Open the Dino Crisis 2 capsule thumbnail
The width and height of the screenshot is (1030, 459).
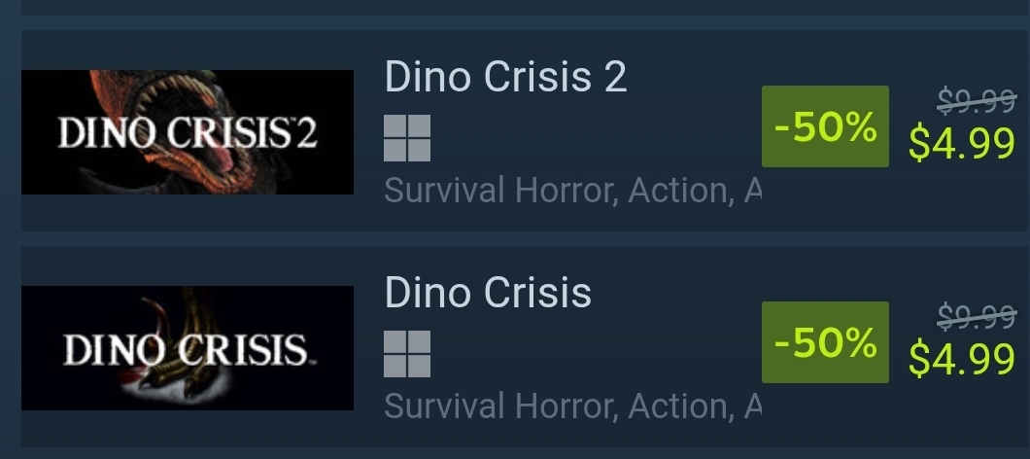[x=187, y=132]
